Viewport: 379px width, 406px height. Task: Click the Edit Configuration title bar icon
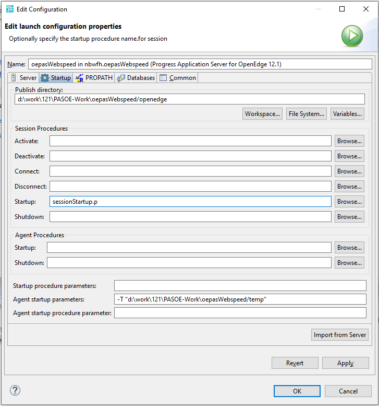coord(10,9)
